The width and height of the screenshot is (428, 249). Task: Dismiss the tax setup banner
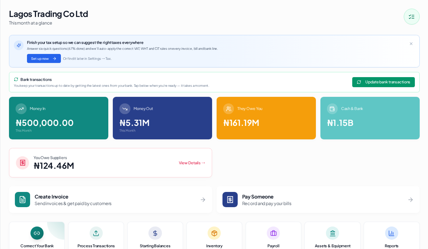[x=411, y=44]
